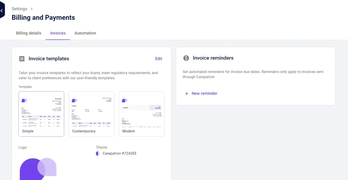Click the Invoice templates title text
Viewport: 348px width, 180px height.
click(49, 59)
